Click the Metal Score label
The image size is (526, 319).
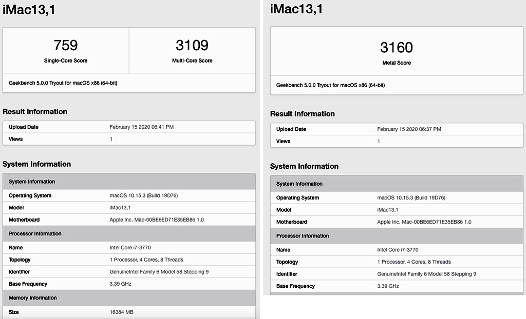point(397,63)
